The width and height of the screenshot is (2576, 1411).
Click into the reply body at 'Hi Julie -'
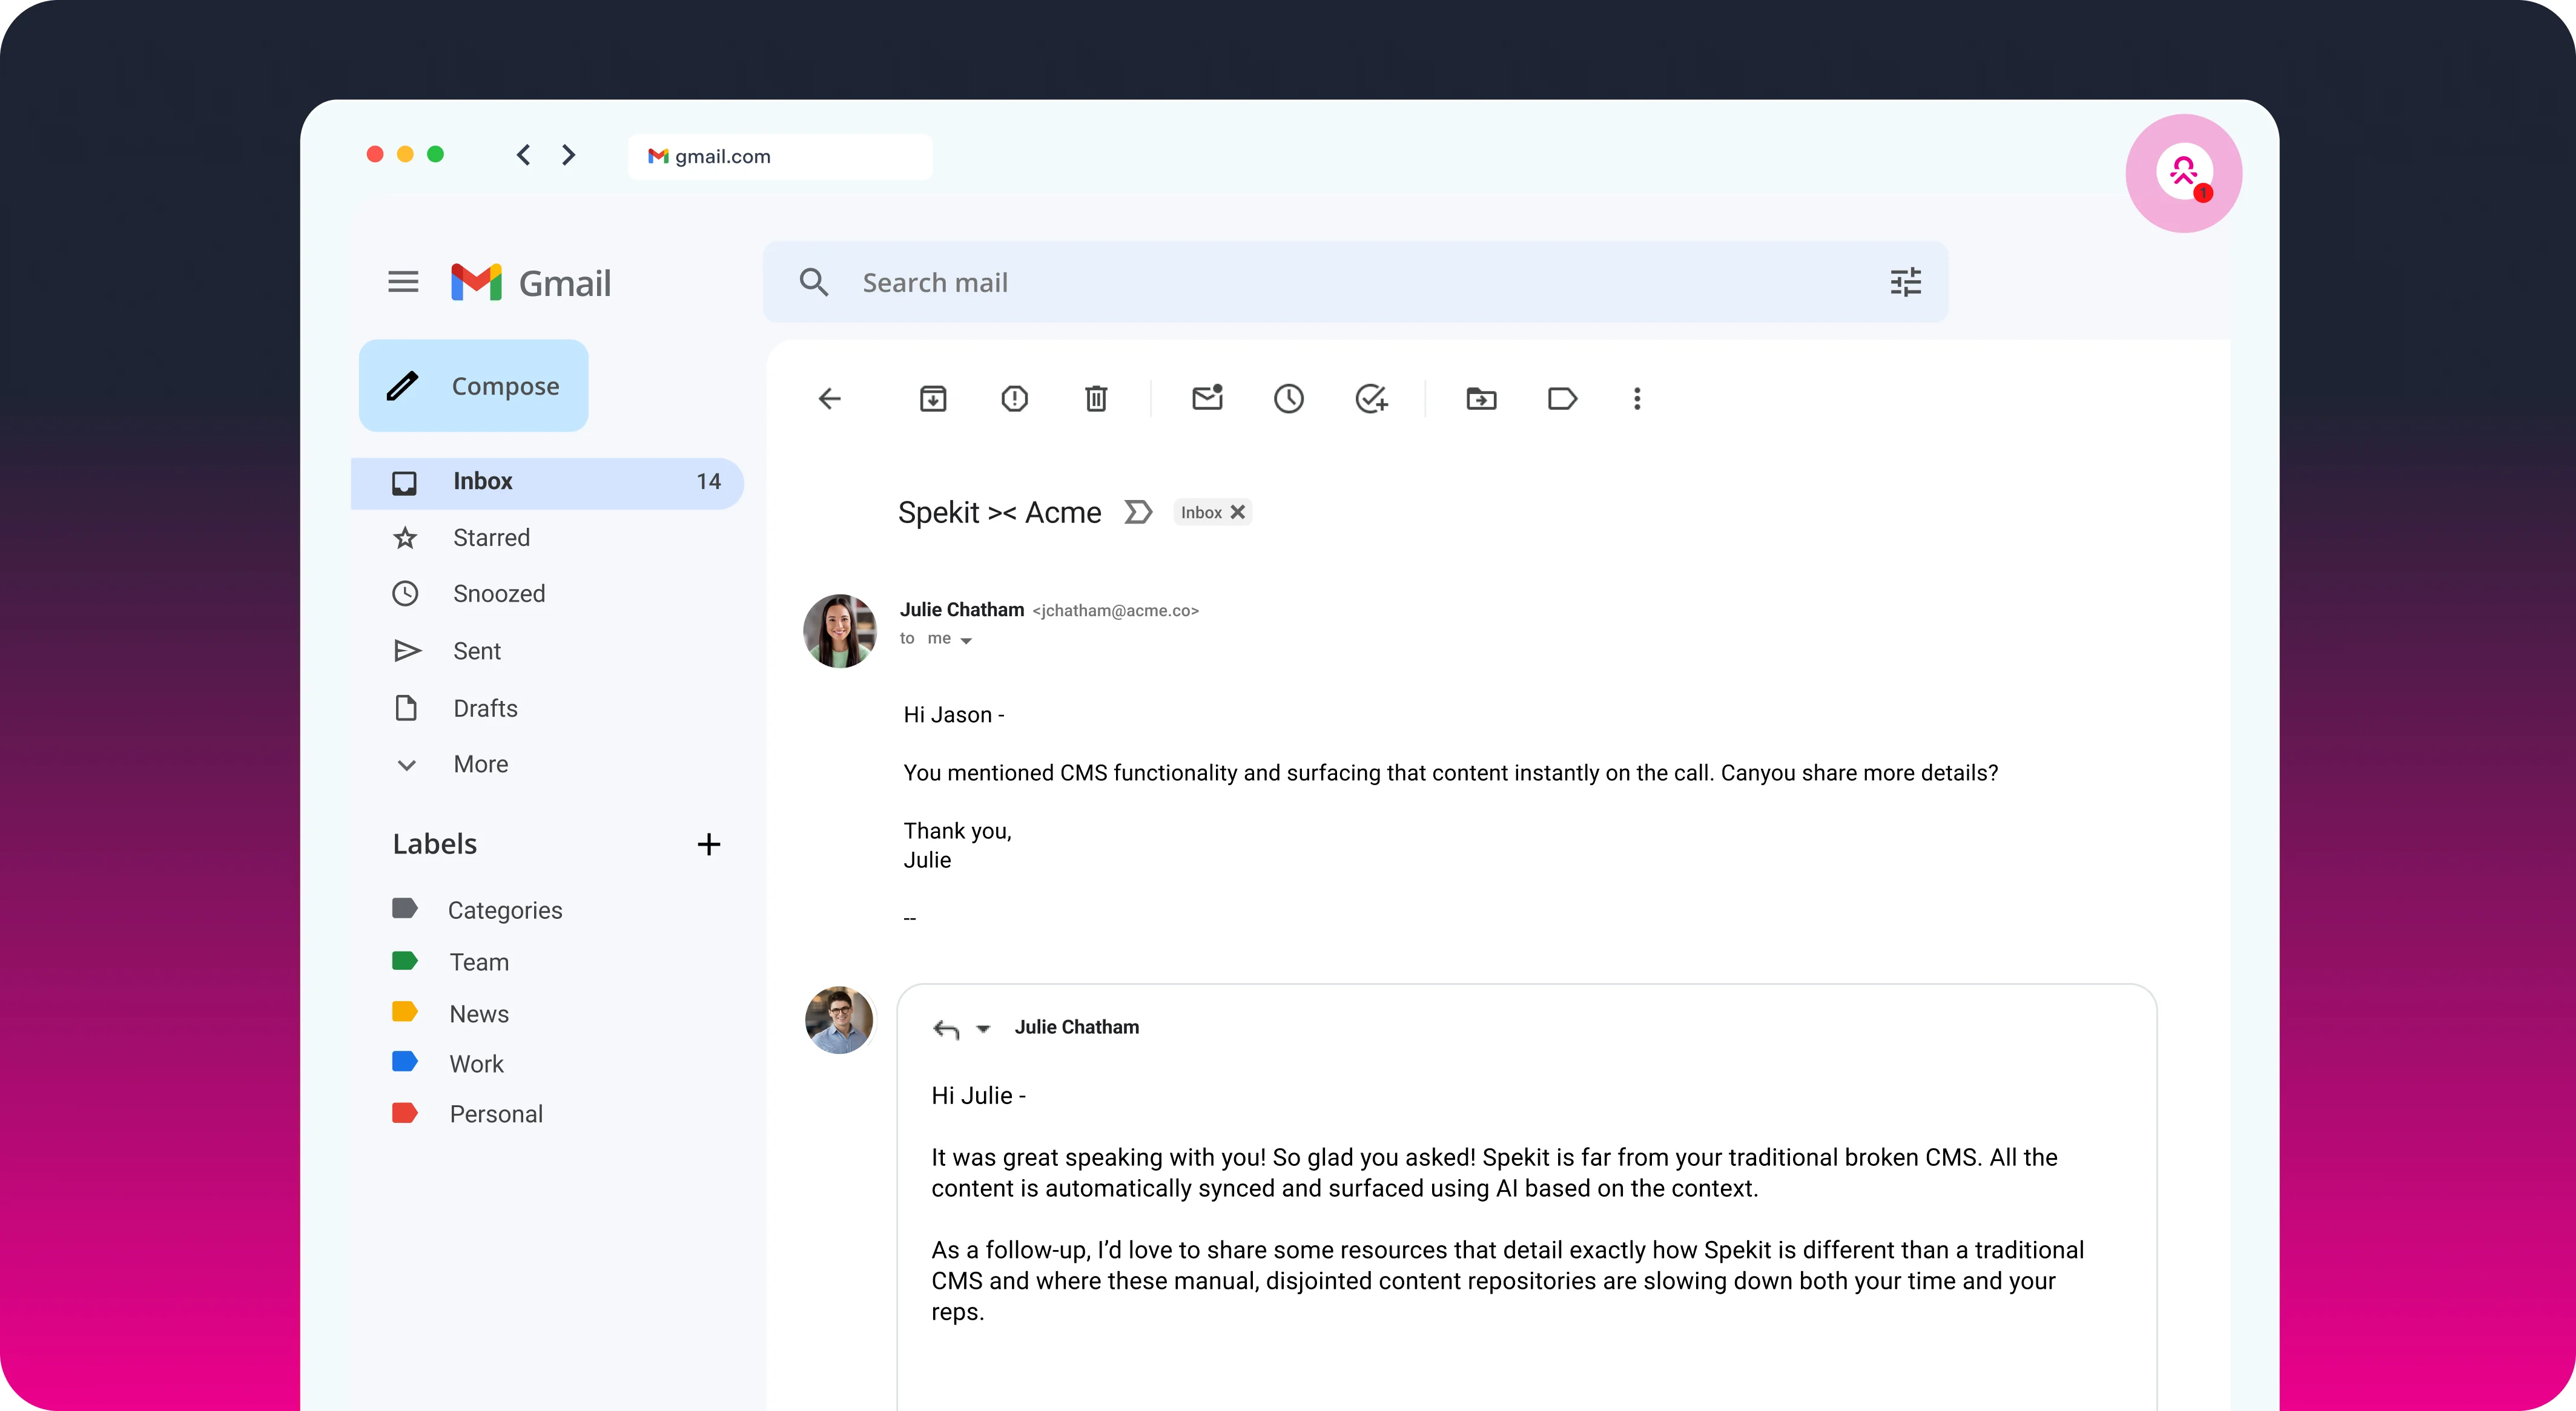[x=978, y=1097]
